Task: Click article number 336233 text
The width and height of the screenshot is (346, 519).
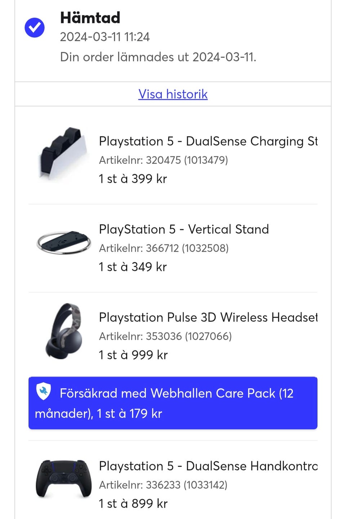Action: coord(163,485)
